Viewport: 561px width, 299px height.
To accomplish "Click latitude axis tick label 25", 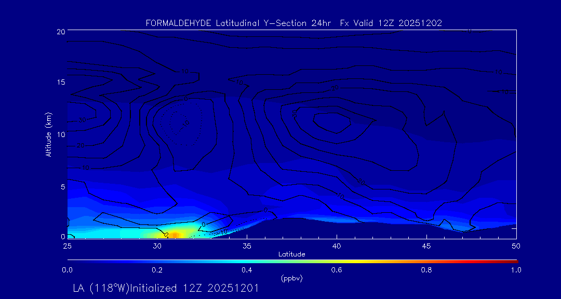I will (67, 246).
